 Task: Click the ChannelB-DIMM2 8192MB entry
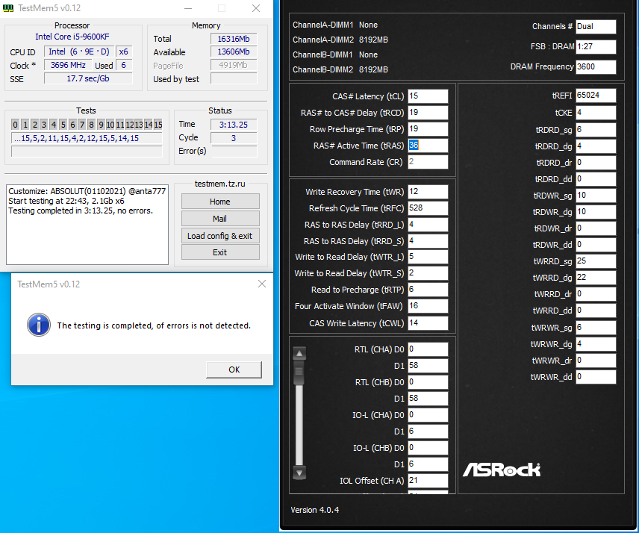click(340, 69)
